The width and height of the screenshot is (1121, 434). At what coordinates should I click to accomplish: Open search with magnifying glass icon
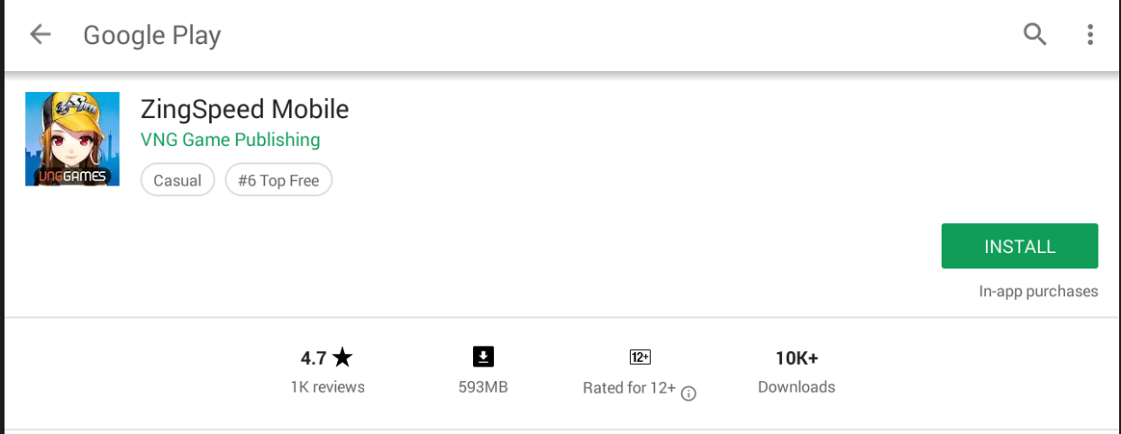(x=1035, y=34)
